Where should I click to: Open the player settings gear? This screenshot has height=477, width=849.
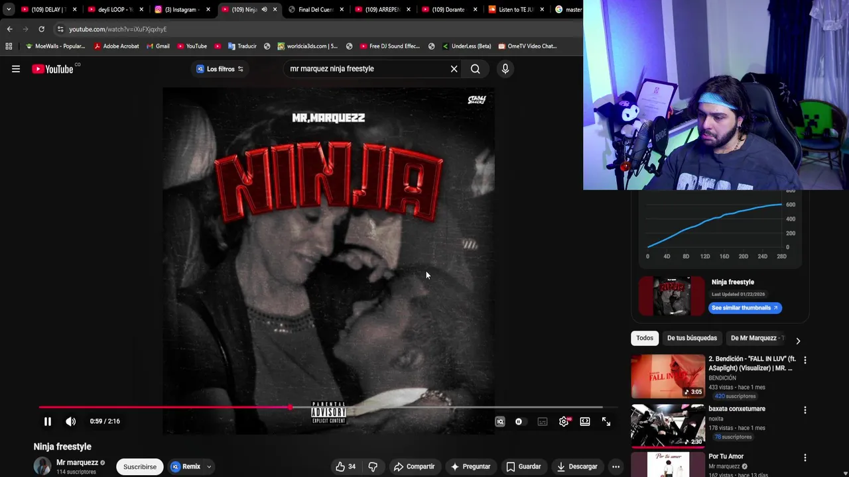pyautogui.click(x=564, y=421)
